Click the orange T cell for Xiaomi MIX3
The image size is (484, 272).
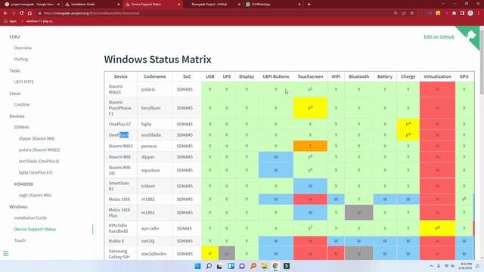pos(310,146)
